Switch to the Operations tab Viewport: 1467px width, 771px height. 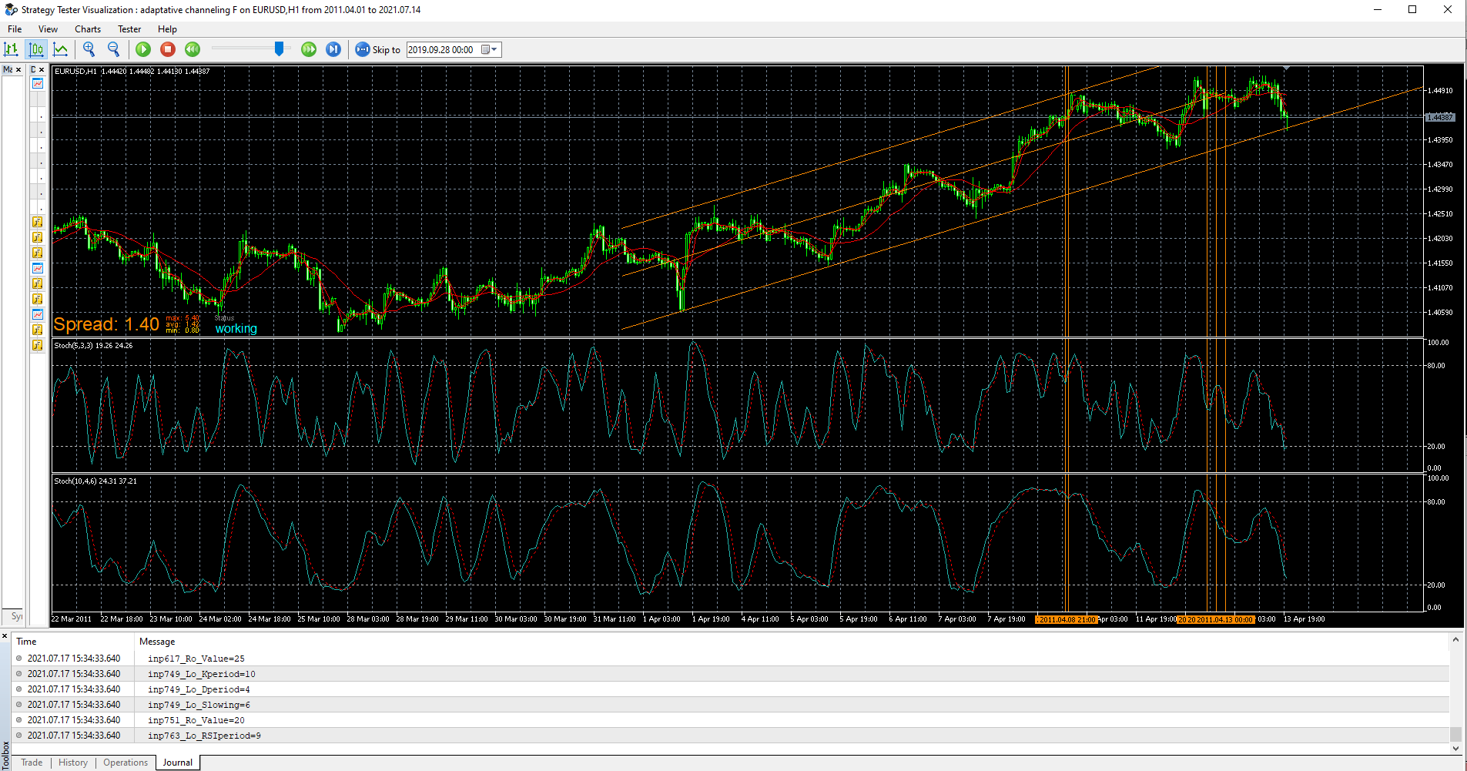click(126, 763)
